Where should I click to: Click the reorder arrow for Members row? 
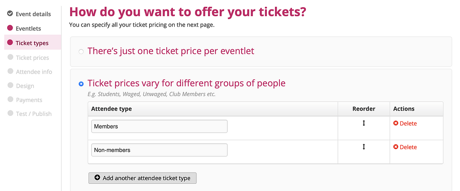coord(364,123)
